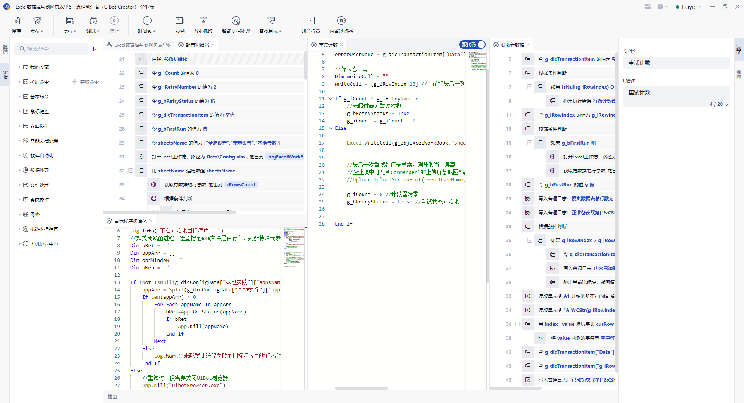Click icon of 将 value 两侧的字符串 row

point(540,338)
